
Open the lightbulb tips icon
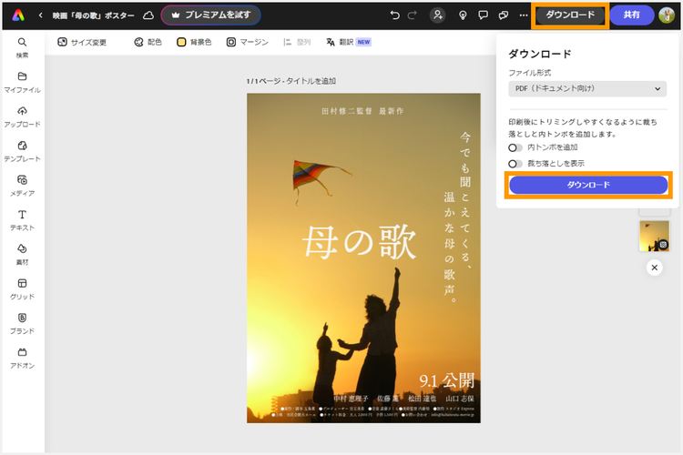[463, 15]
